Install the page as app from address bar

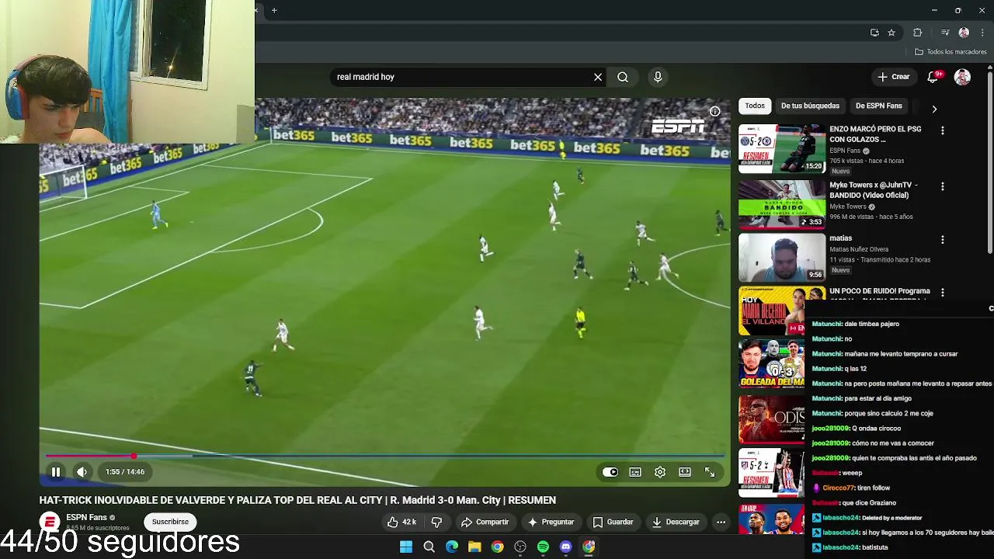(874, 33)
